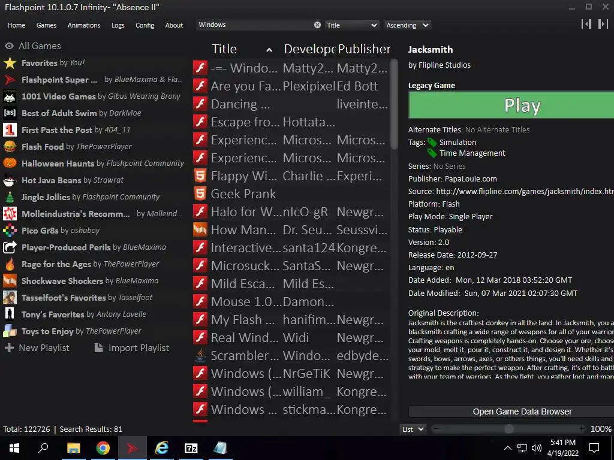
Task: Click the Developer column header
Action: 309,49
